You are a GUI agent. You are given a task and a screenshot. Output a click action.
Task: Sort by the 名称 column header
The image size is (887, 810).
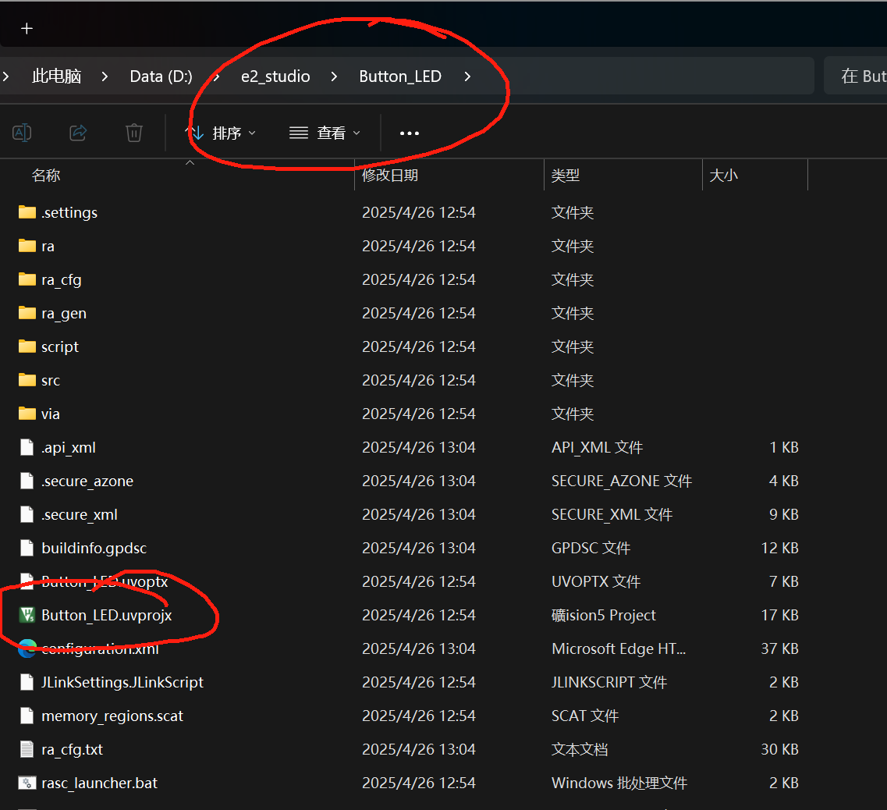point(46,176)
